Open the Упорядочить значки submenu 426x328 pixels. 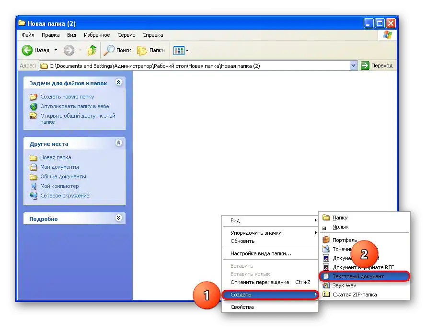(x=270, y=232)
